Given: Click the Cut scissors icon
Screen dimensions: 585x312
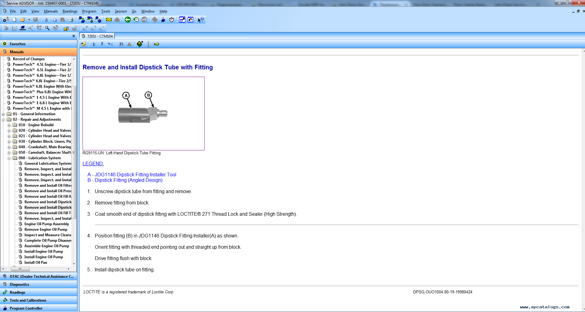Looking at the screenshot, I should [46, 20].
